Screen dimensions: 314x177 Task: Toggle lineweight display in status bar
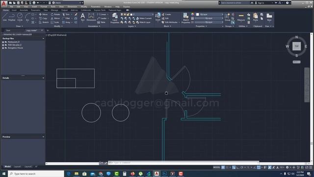pyautogui.click(x=265, y=167)
